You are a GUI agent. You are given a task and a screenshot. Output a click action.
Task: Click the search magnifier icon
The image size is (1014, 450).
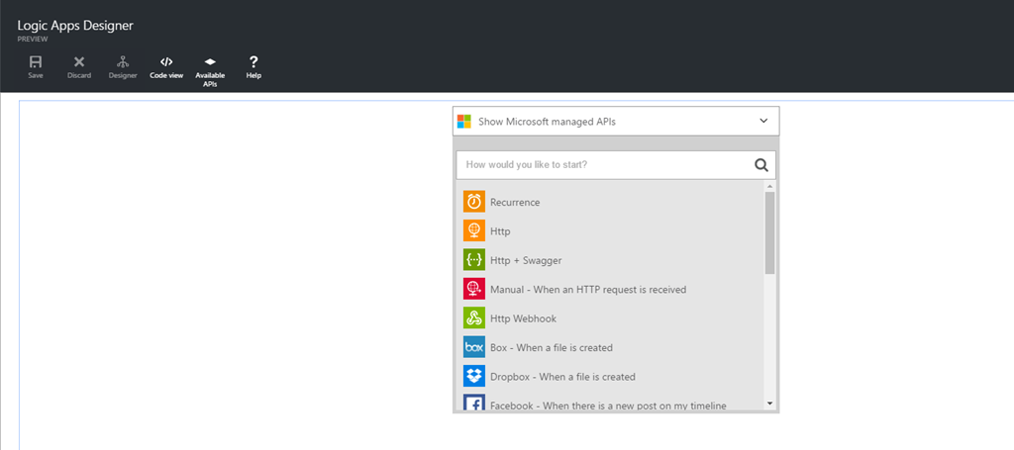click(761, 165)
